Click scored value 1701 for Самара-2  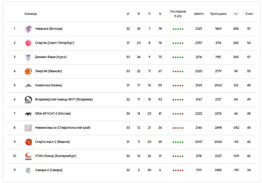point(199,170)
